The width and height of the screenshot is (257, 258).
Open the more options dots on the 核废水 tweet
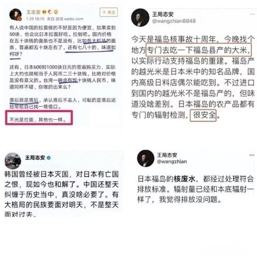252,155
